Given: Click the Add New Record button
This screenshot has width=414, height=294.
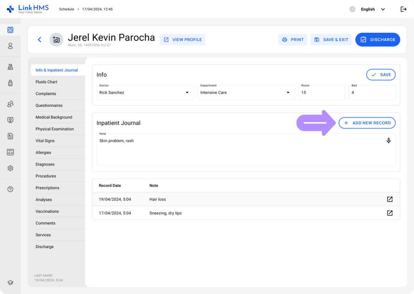Looking at the screenshot, I should tap(367, 123).
